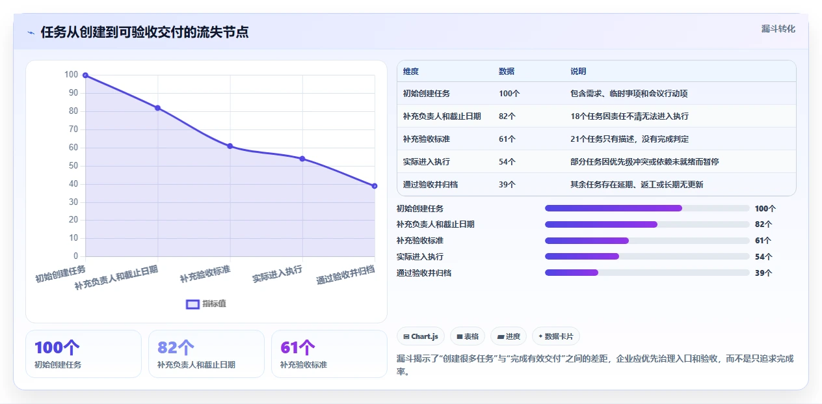Screen dimensions: 822x404
Task: Click the chart data point for 补充验收标准
Action: point(230,146)
